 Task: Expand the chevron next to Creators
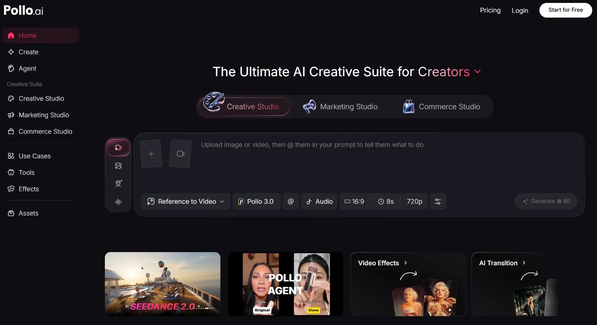(x=477, y=71)
